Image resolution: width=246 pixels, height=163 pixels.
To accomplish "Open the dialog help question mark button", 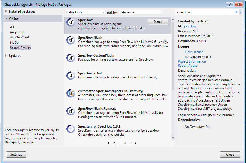I will click(230, 4).
